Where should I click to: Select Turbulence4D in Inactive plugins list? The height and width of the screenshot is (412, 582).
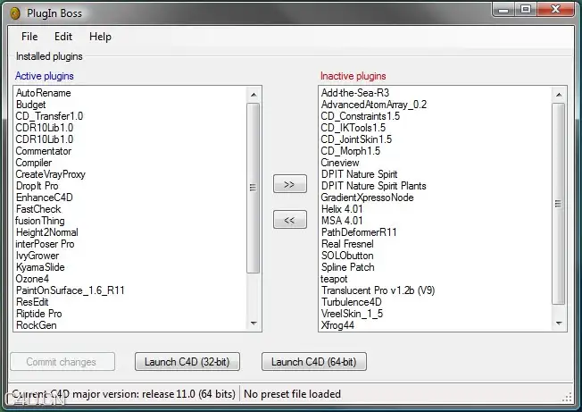tap(351, 302)
